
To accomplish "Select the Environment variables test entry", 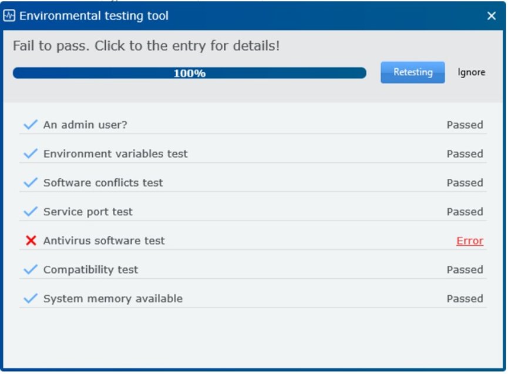I will click(253, 153).
